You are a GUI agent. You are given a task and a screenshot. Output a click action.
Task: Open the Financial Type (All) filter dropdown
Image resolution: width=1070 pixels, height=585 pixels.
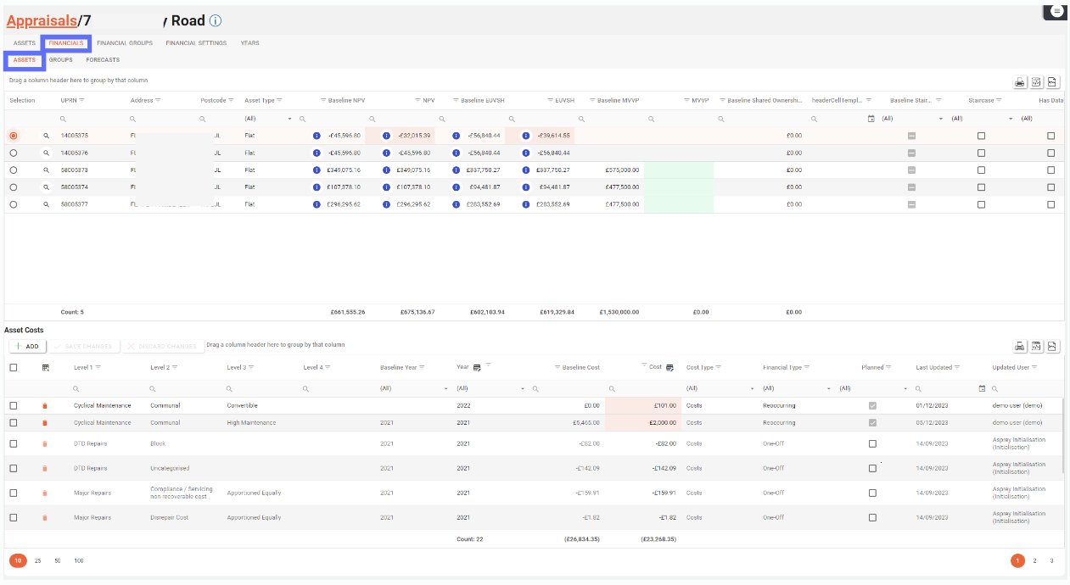tap(796, 388)
